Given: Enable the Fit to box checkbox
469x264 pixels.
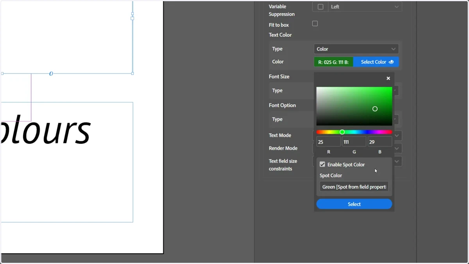Looking at the screenshot, I should pos(315,23).
